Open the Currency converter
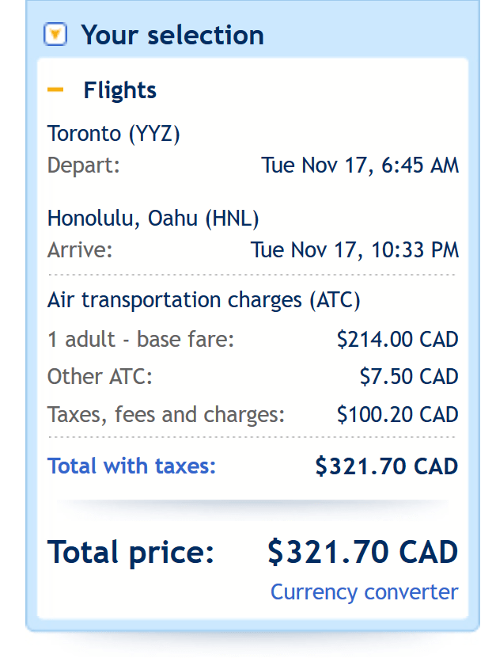The width and height of the screenshot is (496, 658). click(364, 591)
